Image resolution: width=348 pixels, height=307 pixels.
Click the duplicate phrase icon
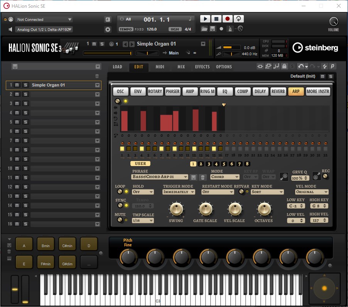[116, 124]
